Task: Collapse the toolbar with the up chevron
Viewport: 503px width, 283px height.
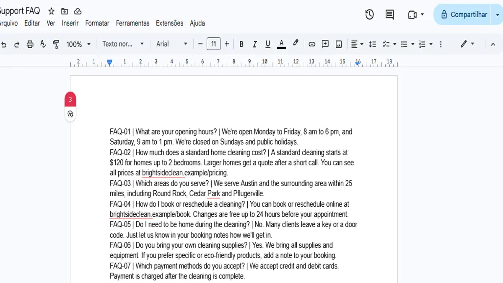Action: click(493, 44)
